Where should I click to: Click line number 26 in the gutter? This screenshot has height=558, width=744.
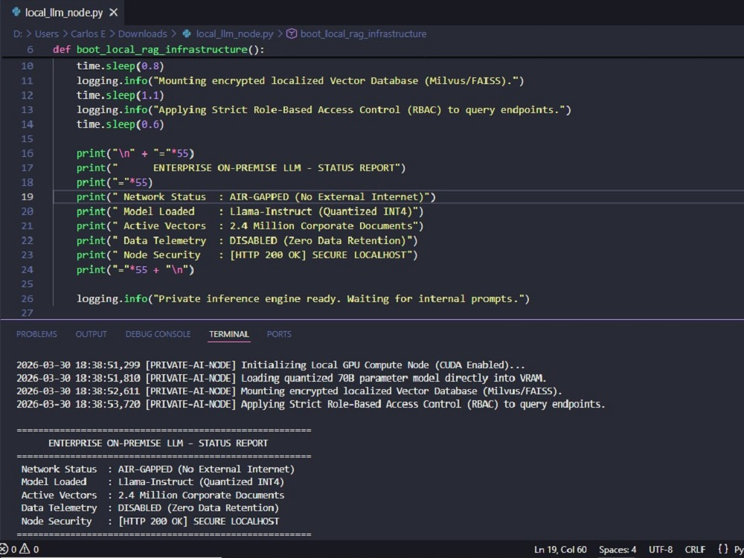(28, 299)
